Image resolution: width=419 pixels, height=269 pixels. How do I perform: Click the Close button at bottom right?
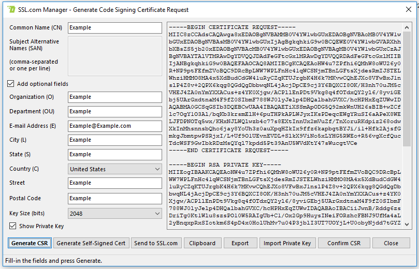[391, 243]
